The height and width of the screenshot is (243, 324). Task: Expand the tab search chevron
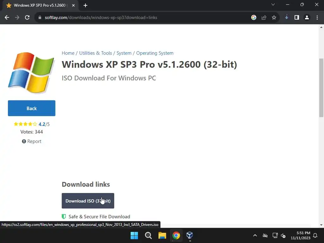[x=273, y=4]
